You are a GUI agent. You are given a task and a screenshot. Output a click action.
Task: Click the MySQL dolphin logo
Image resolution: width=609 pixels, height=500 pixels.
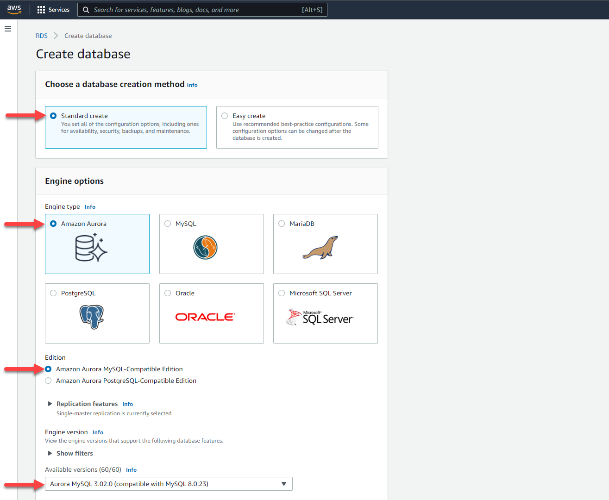(x=205, y=248)
